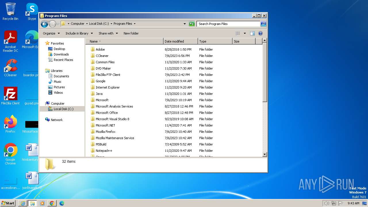The image size is (368, 207).
Task: Click the Computer breadcrumb segment
Action: click(78, 24)
